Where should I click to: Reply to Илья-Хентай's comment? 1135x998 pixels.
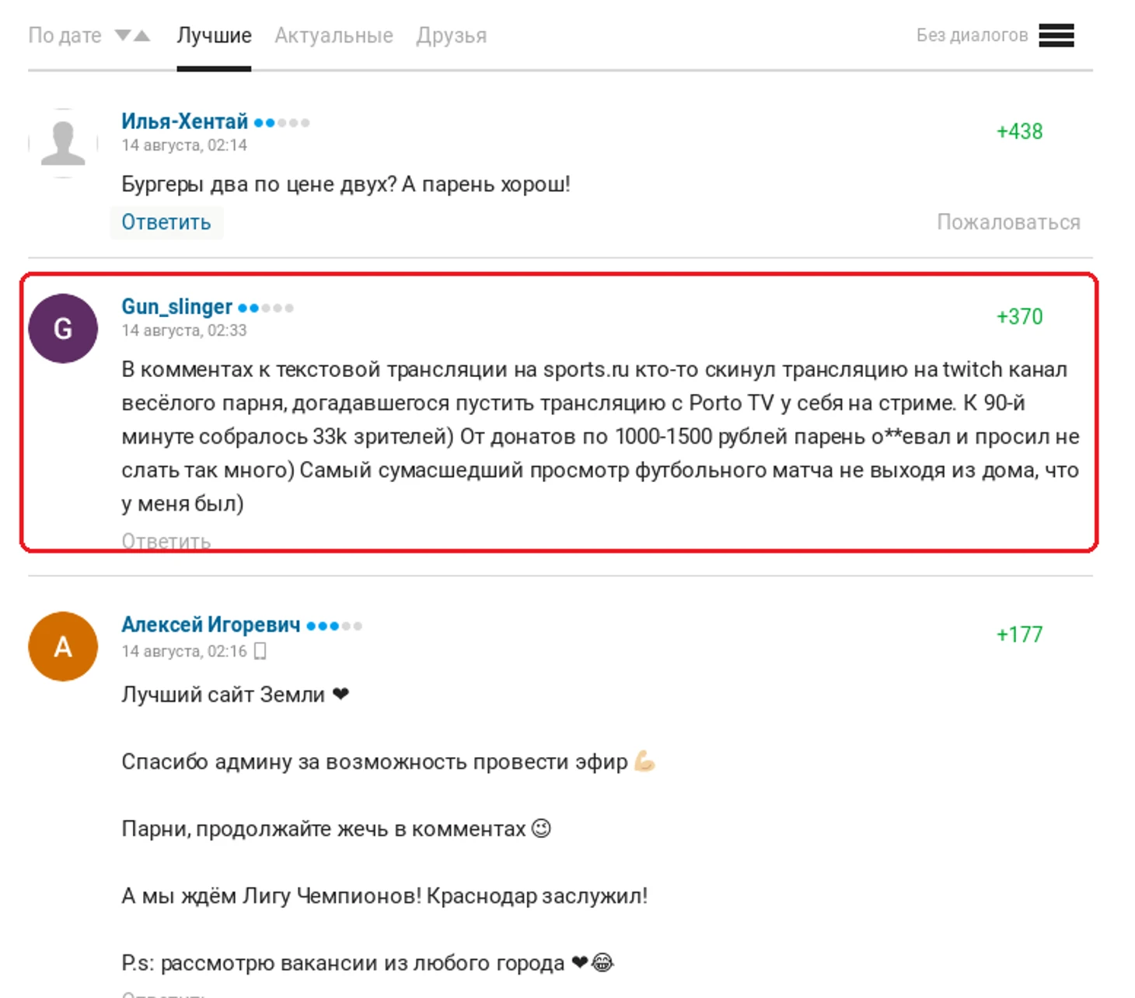pos(166,222)
